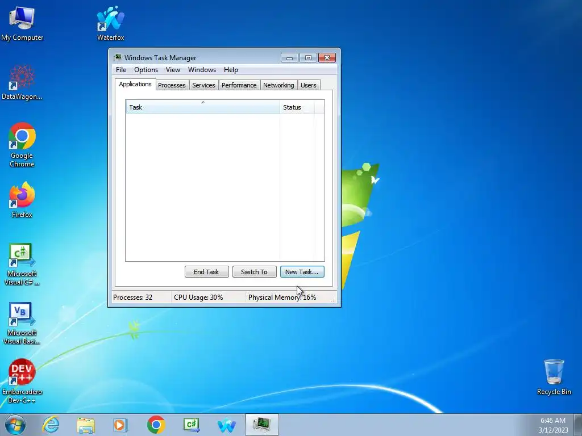Maximize the Task Manager window
This screenshot has width=582, height=436.
pyautogui.click(x=308, y=58)
